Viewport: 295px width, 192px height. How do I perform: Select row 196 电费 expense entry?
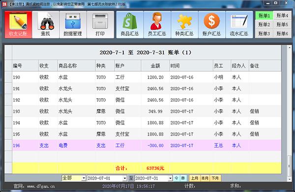(147, 145)
